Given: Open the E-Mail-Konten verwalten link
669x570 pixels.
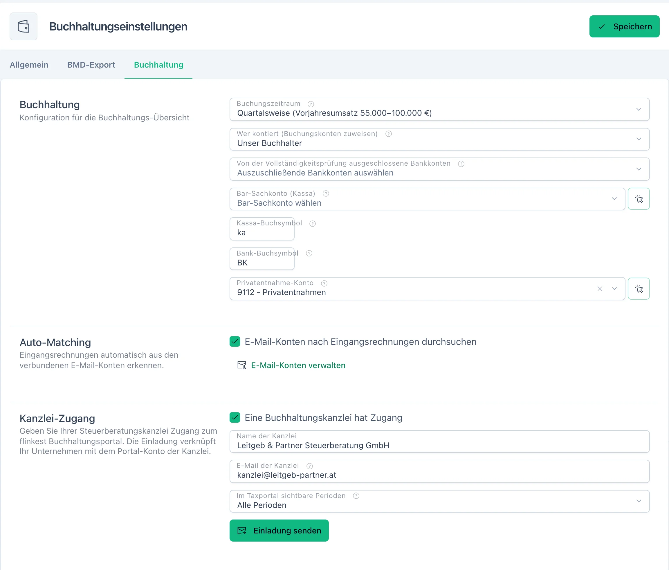Looking at the screenshot, I should click(x=298, y=365).
